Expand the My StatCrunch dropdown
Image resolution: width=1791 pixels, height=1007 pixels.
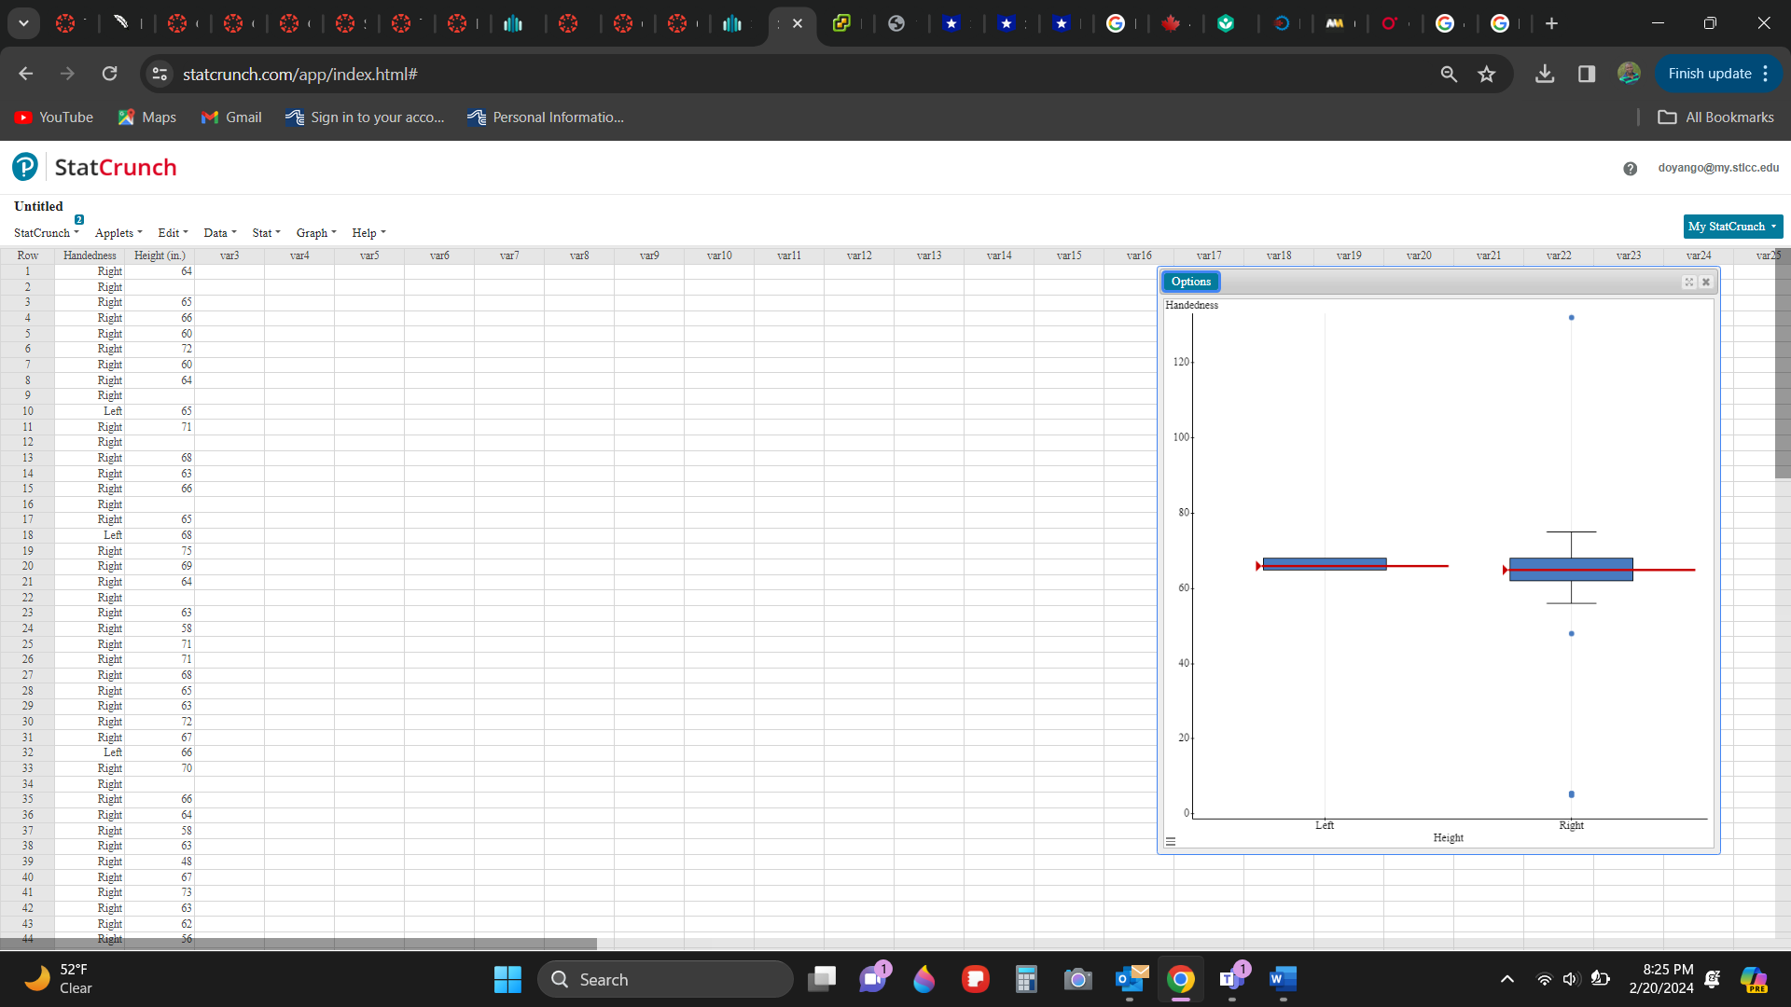pyautogui.click(x=1732, y=227)
